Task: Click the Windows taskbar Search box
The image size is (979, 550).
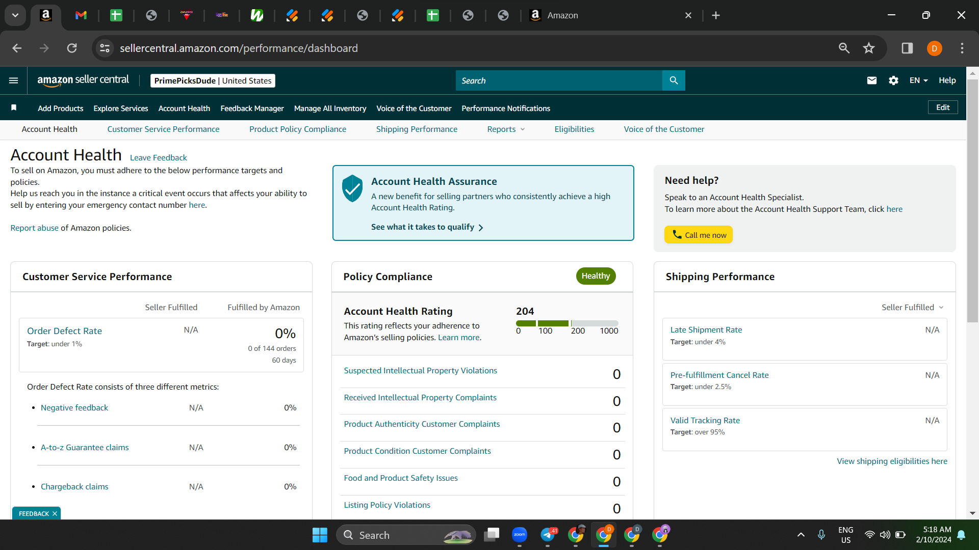Action: (406, 535)
